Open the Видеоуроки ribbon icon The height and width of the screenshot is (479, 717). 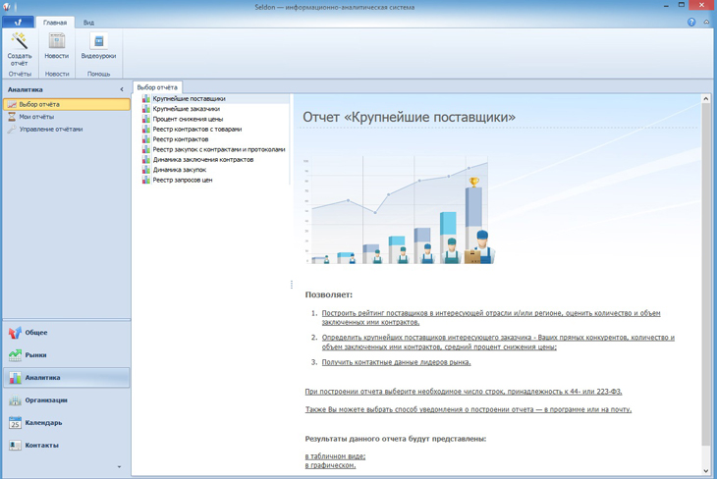click(98, 41)
